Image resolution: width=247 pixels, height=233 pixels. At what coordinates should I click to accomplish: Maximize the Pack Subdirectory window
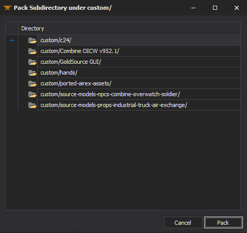[x=215, y=8]
